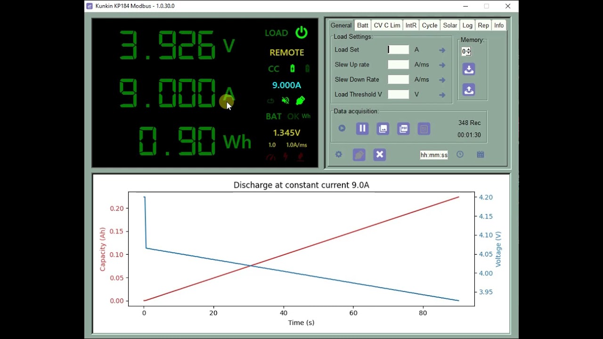Click the chart title Discharge at constant current
Viewport: 603px width, 339px height.
[301, 185]
